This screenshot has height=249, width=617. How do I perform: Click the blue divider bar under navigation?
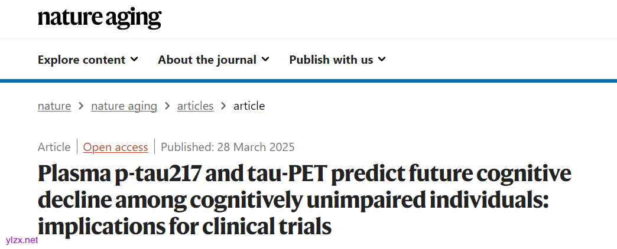pos(308,81)
